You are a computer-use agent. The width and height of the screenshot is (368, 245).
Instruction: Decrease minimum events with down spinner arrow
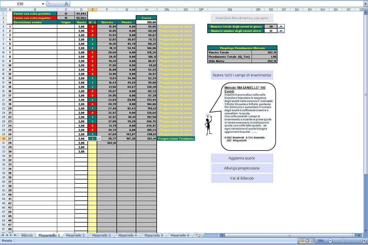coord(281,31)
